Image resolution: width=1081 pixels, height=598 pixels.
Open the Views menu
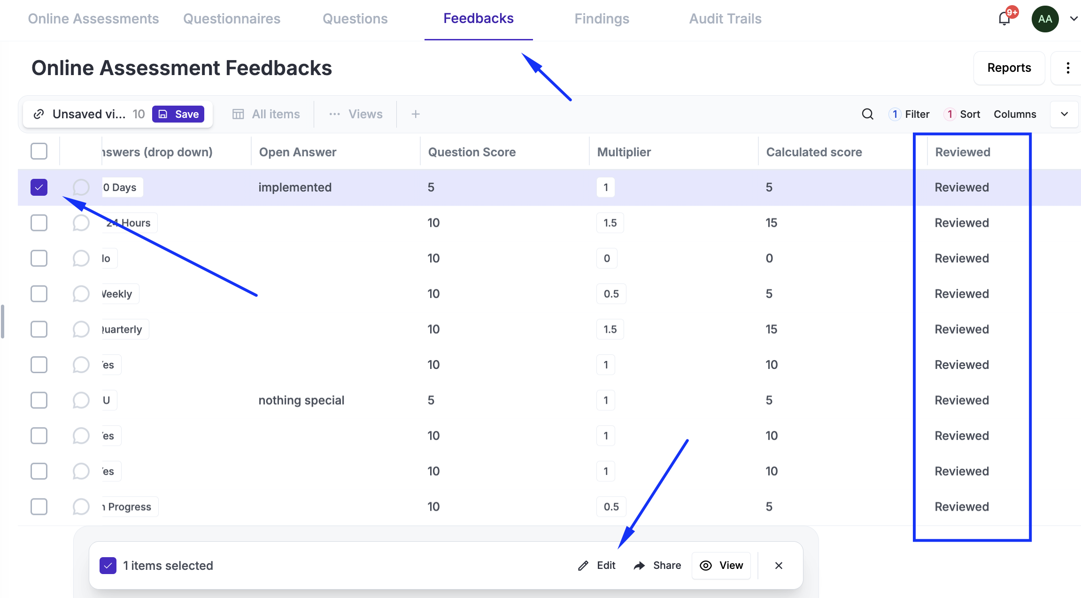pyautogui.click(x=356, y=114)
